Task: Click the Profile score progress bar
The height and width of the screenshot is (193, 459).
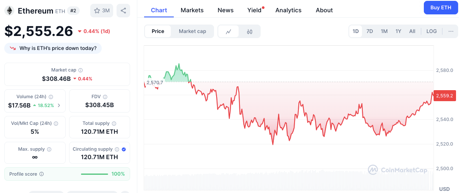Action: pos(94,174)
